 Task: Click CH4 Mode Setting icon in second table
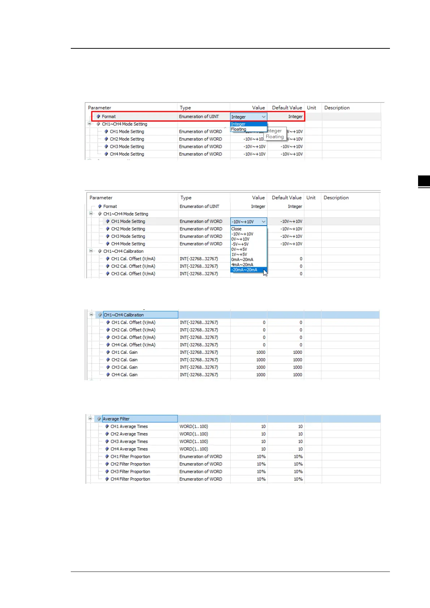pos(108,244)
